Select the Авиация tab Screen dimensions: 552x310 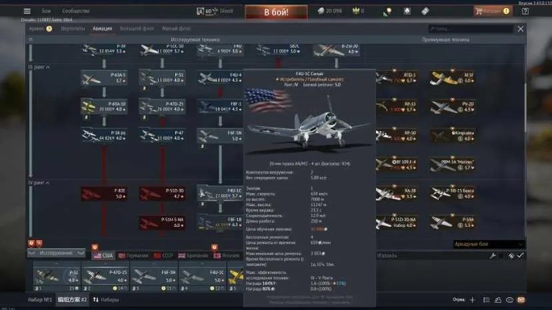click(x=103, y=29)
